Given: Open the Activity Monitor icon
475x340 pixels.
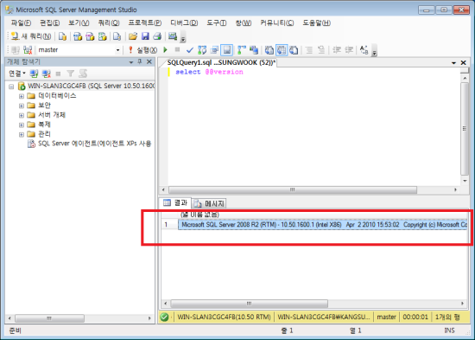Looking at the screenshot, I should tap(173, 36).
